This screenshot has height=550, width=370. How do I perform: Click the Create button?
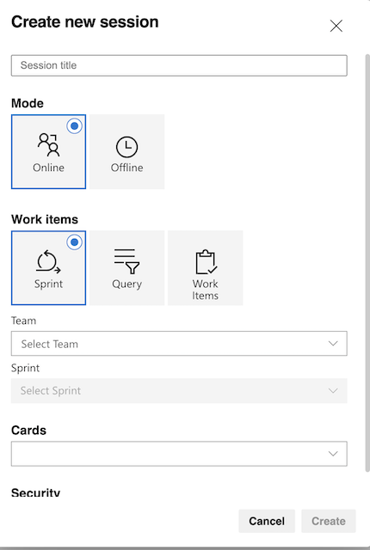coord(329,522)
